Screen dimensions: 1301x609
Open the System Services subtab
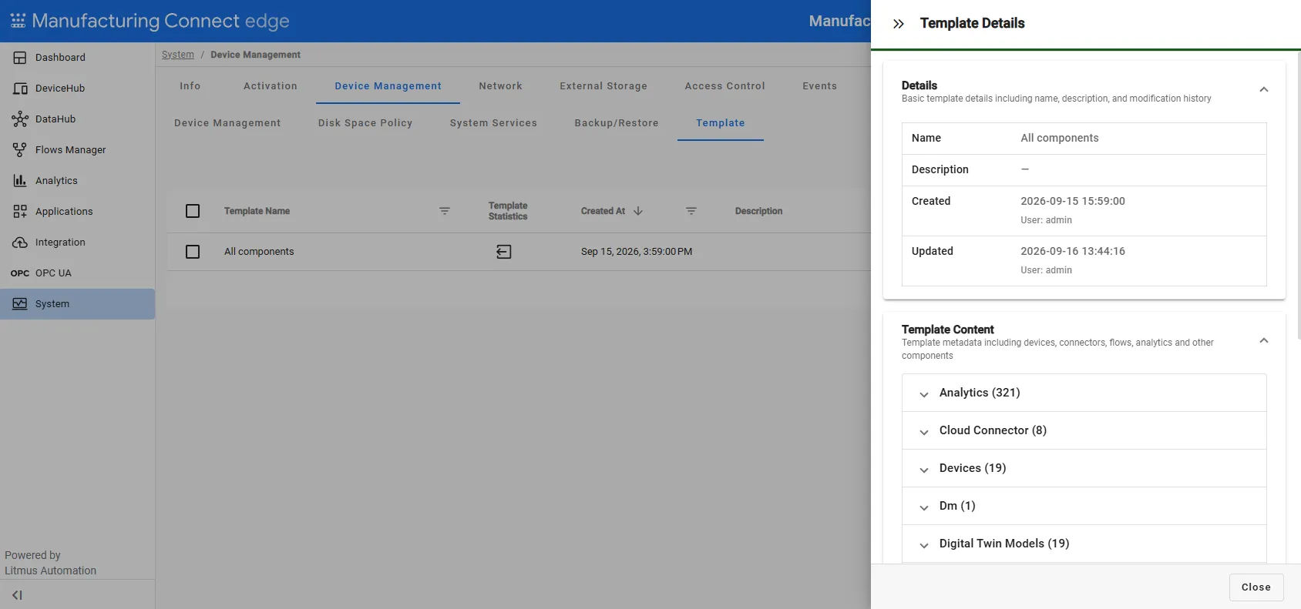coord(493,123)
